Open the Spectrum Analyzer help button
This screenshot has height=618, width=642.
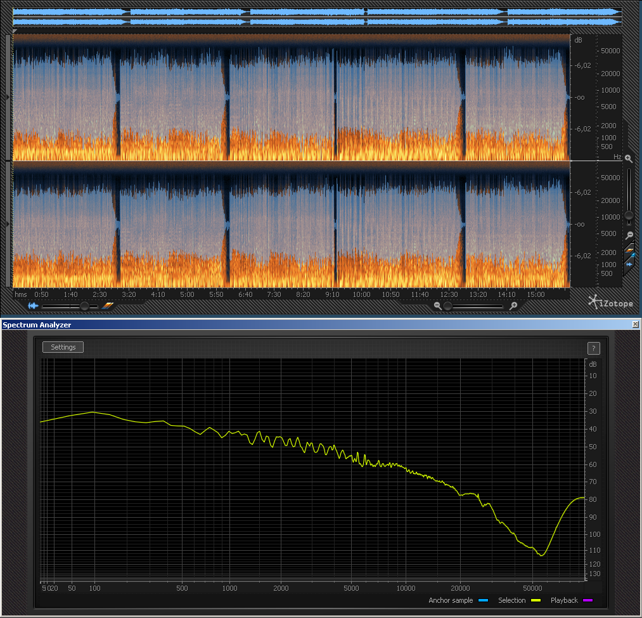[x=593, y=348]
